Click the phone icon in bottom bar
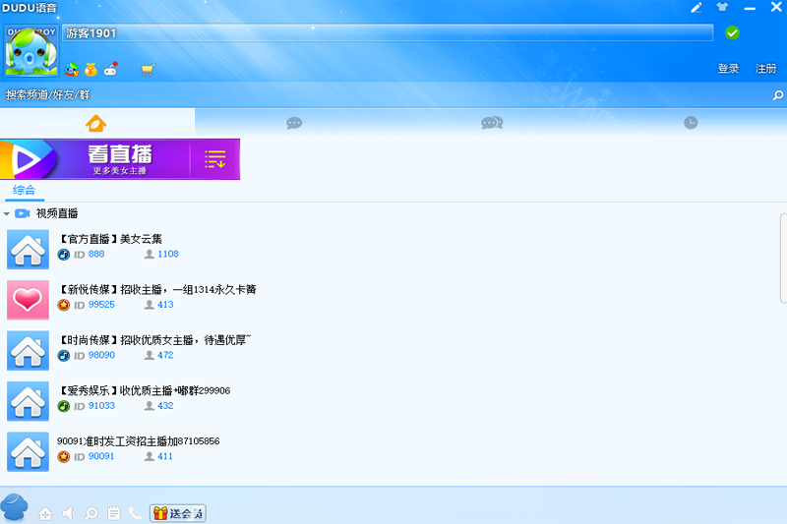 point(134,513)
